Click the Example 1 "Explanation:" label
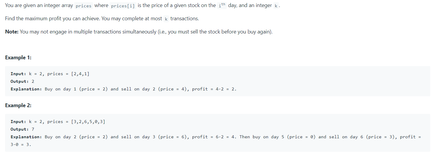 (x=26, y=89)
